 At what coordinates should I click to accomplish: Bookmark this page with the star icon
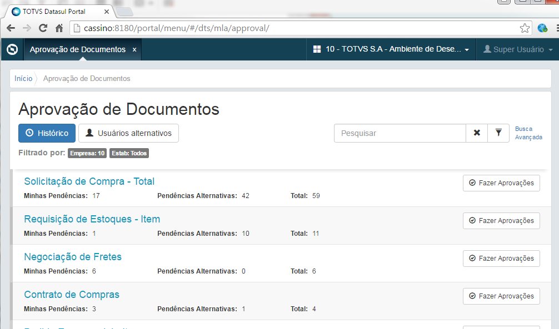click(x=525, y=28)
